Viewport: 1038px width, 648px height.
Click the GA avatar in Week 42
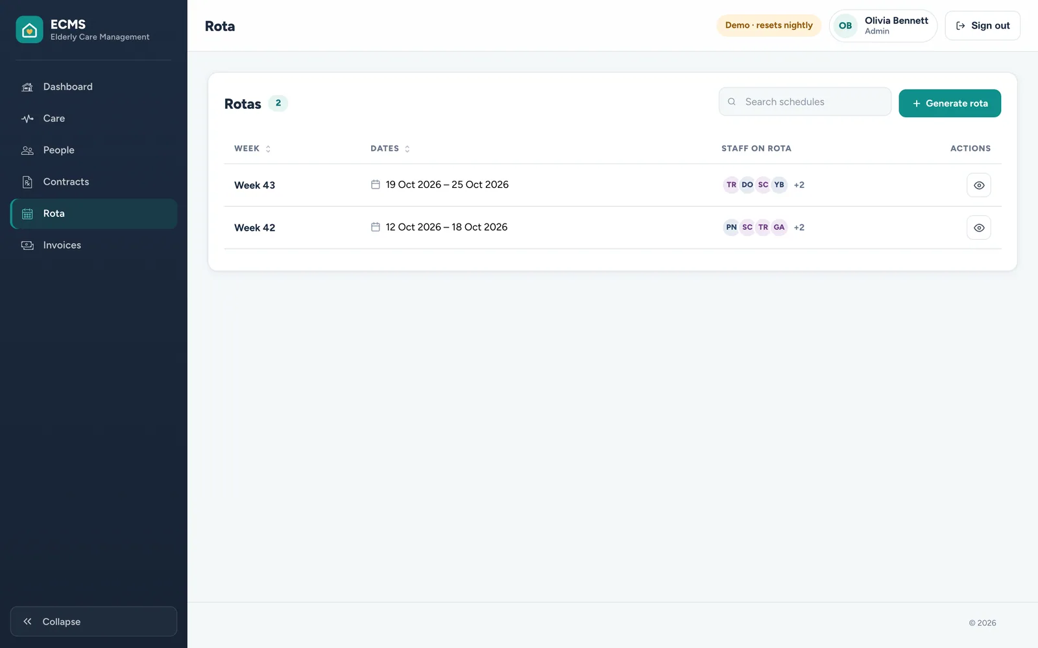[779, 227]
